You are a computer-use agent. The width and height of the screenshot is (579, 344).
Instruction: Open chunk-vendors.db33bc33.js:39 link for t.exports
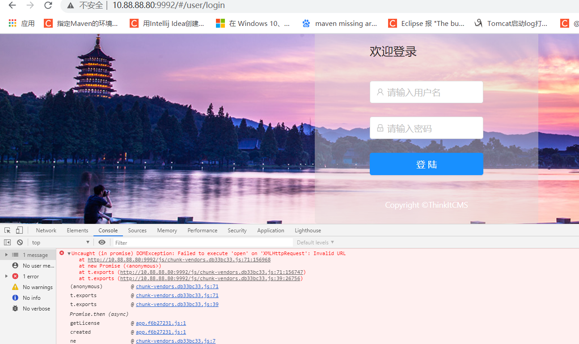coord(177,304)
